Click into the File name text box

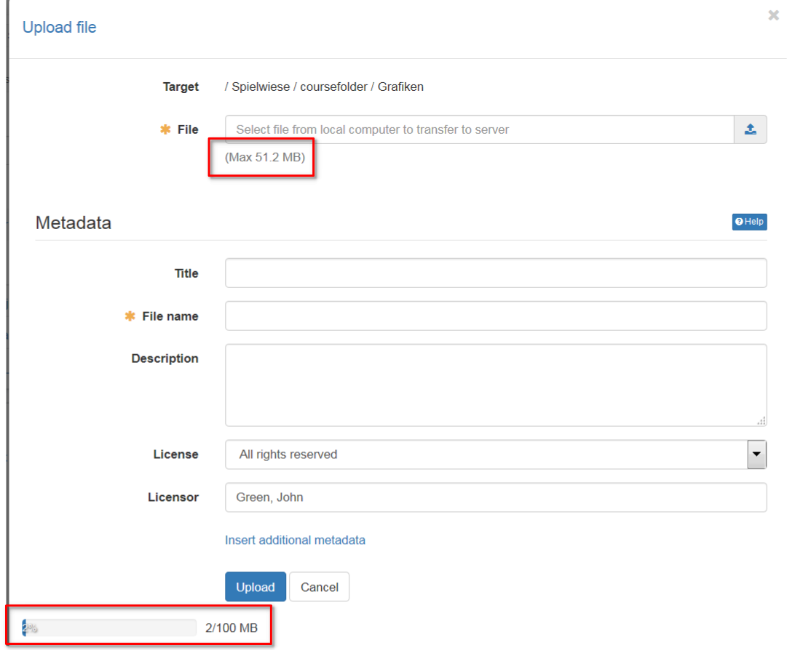click(495, 316)
